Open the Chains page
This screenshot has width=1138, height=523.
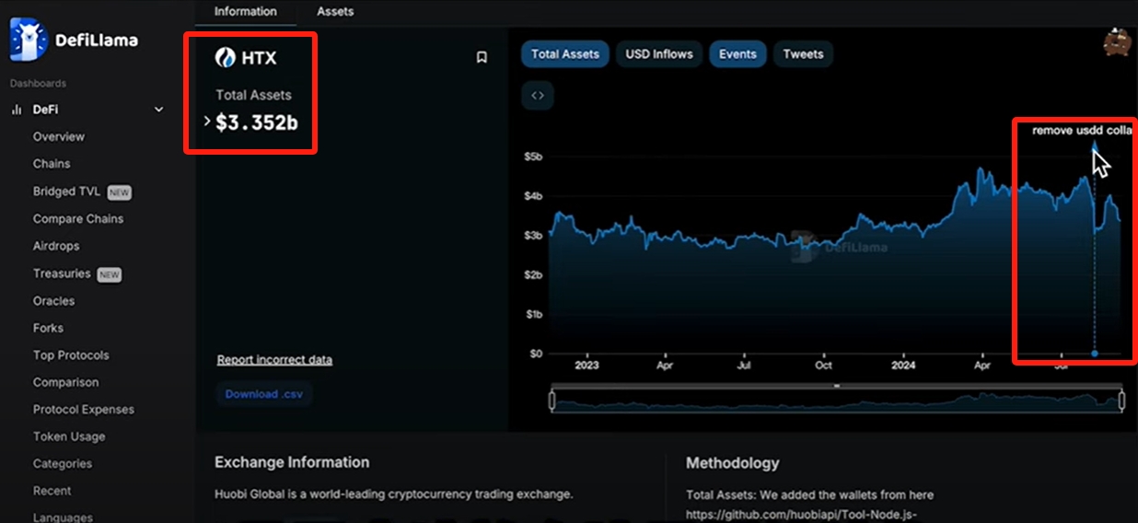[x=52, y=164]
